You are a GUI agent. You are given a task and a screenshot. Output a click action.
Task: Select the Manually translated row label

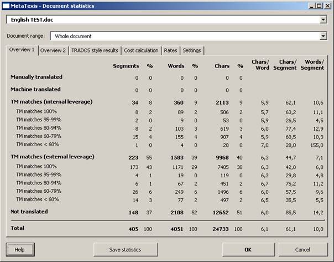point(36,77)
